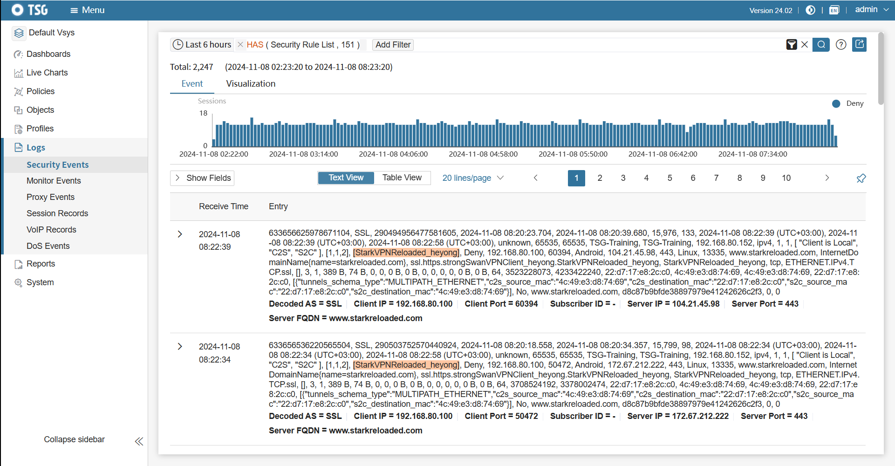Go to page 5 of results
This screenshot has height=466, width=895.
tap(670, 178)
